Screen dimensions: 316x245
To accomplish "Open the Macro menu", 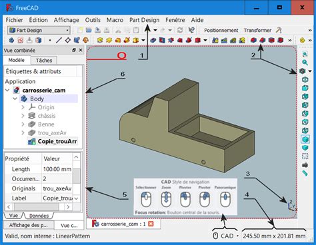I will click(115, 20).
